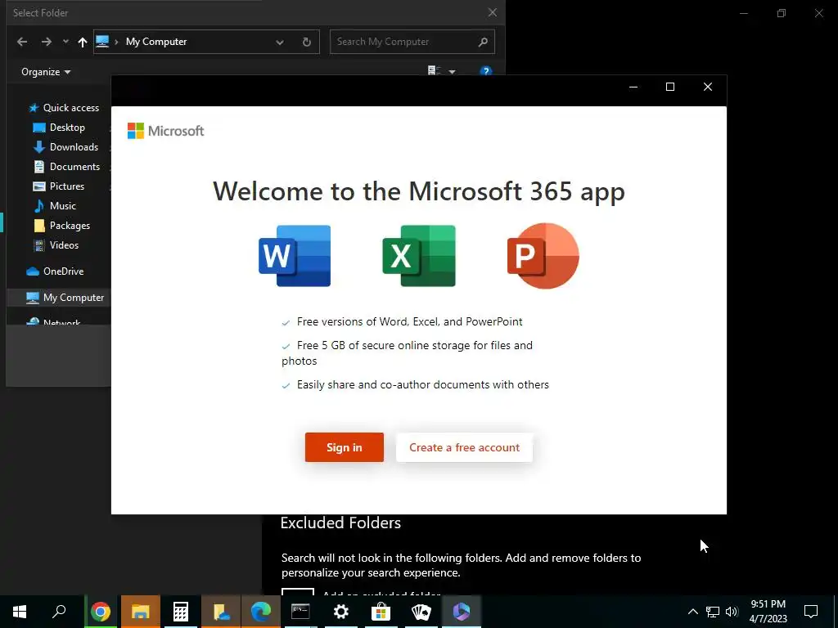This screenshot has width=838, height=628.
Task: Open Solitaire cards app from taskbar
Action: point(421,612)
